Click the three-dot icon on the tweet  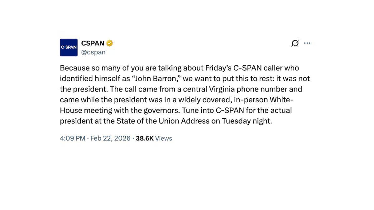pyautogui.click(x=307, y=43)
